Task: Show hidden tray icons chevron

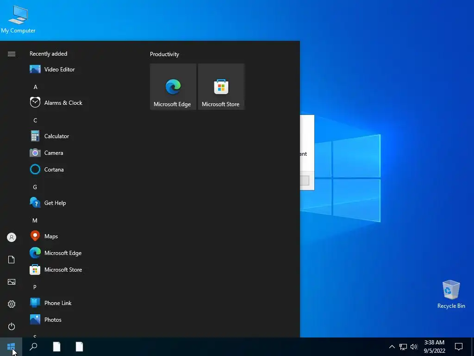Action: coord(392,347)
